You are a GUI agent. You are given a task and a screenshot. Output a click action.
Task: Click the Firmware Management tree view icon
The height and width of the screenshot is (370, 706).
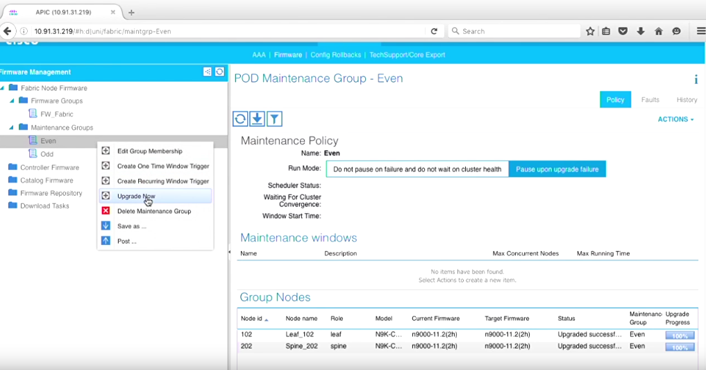[x=207, y=72]
